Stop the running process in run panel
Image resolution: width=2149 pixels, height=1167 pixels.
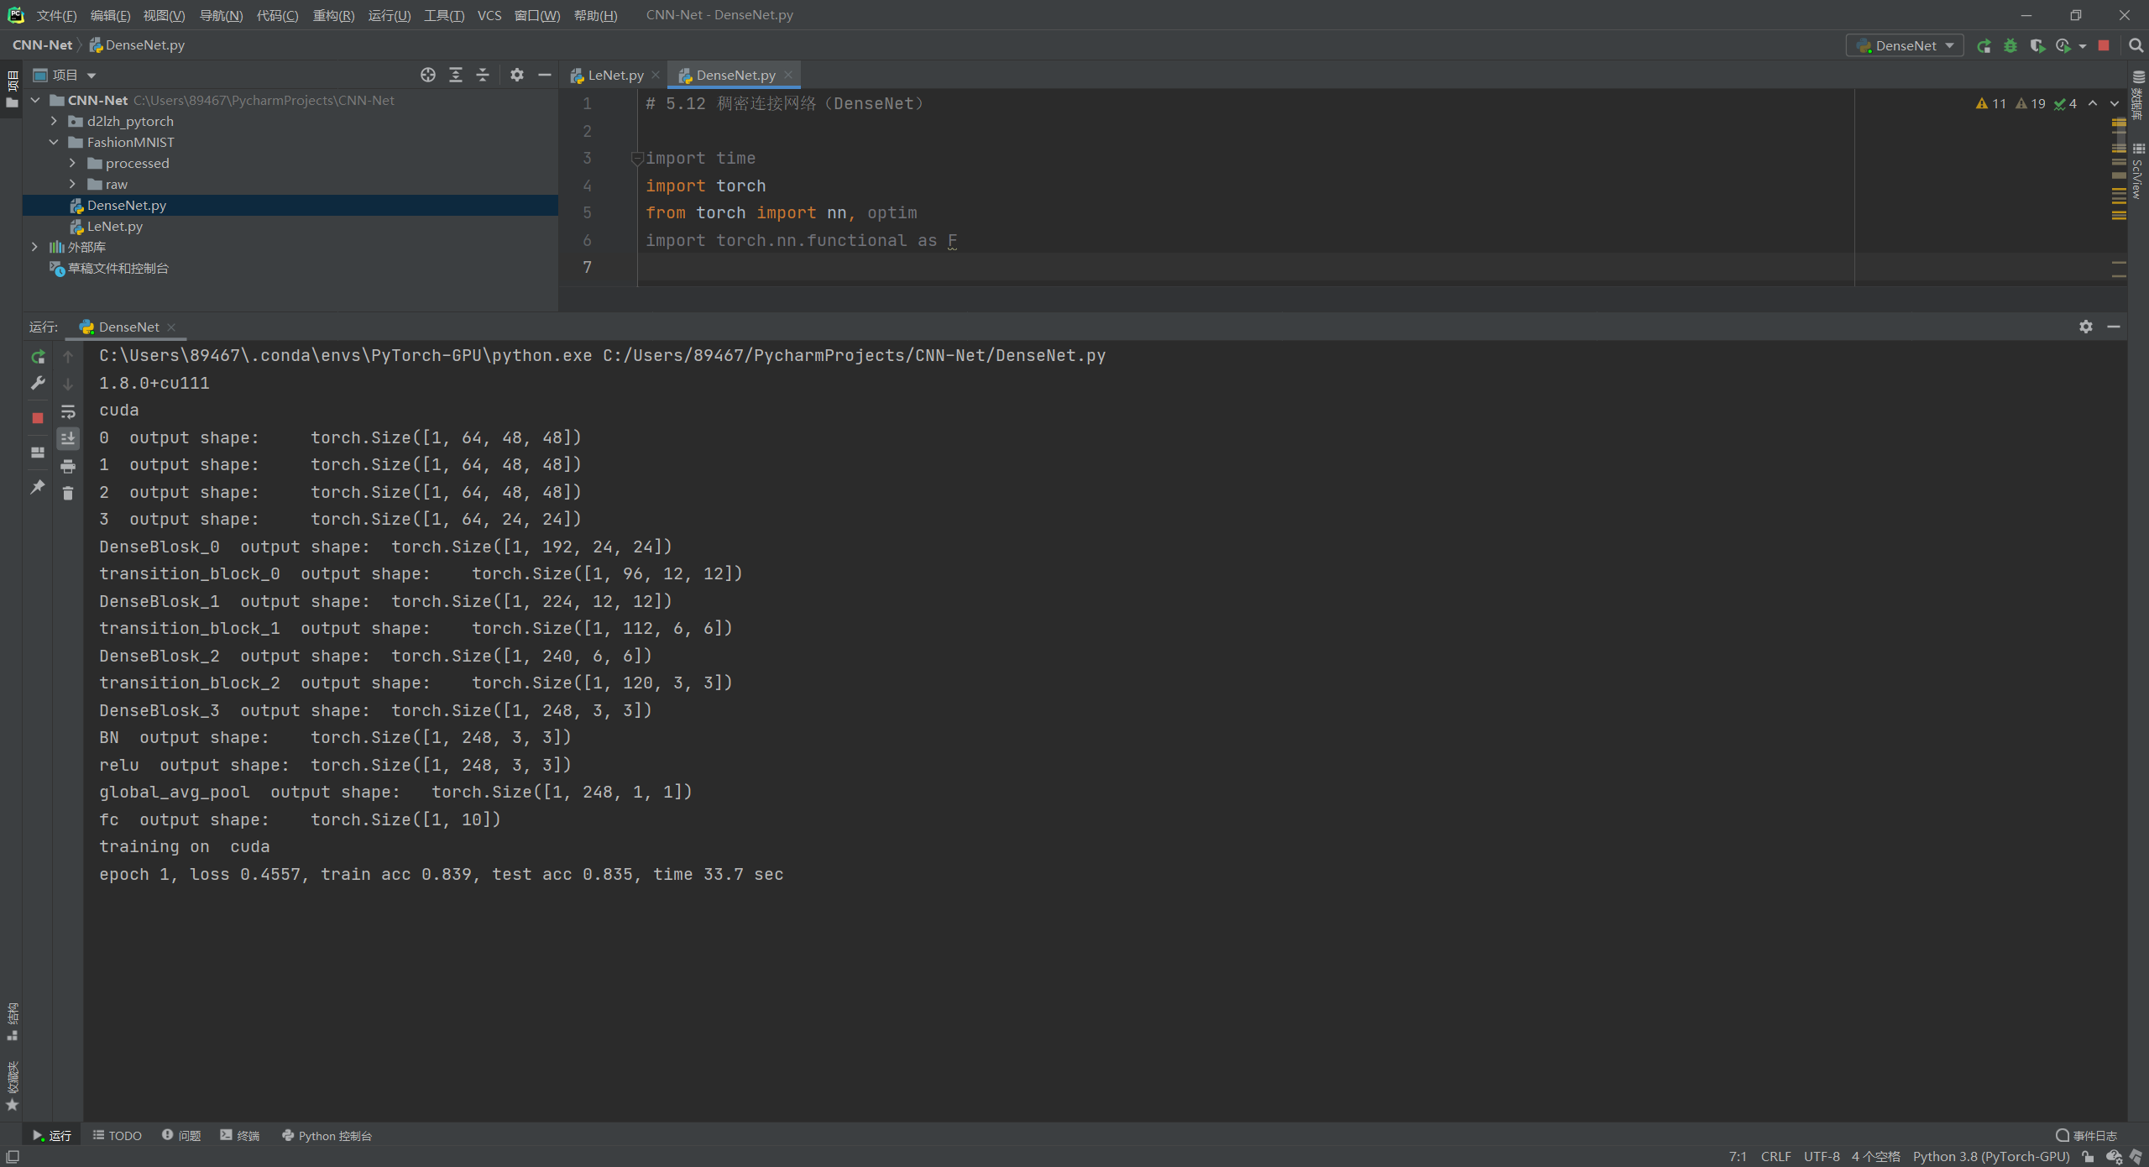(x=38, y=417)
